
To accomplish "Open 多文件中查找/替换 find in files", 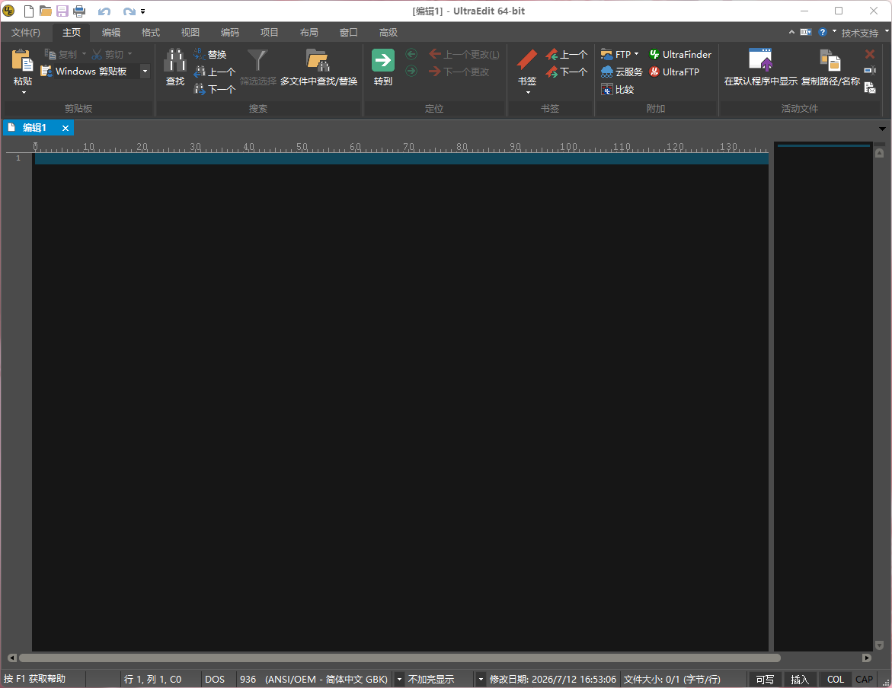I will click(318, 68).
